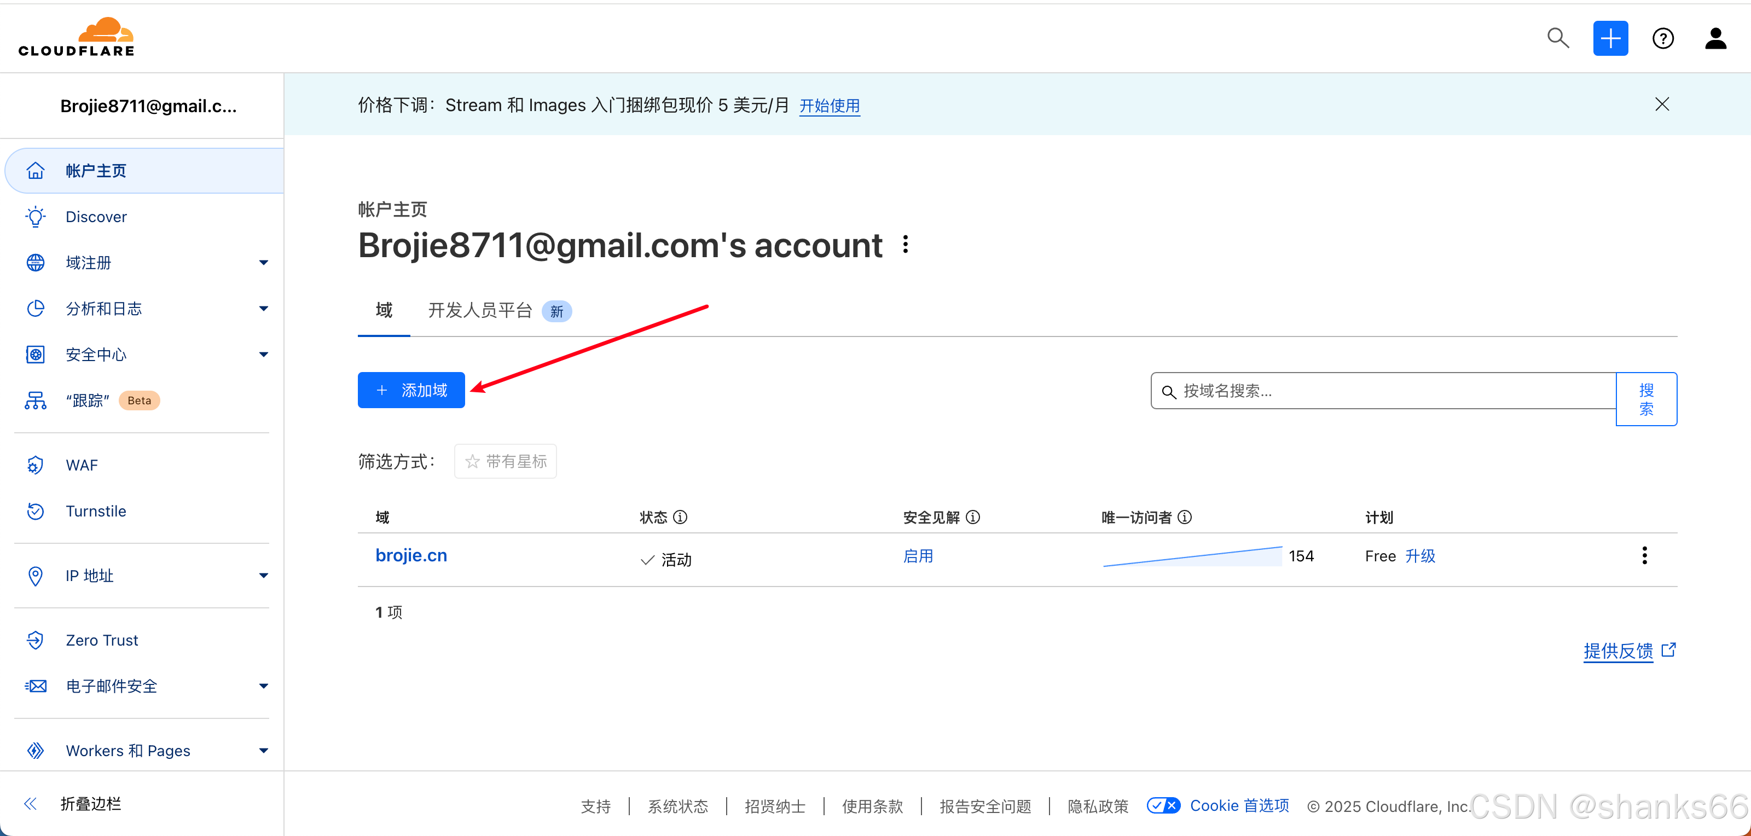Switch to the 开发人员平台 tab
Viewport: 1751px width, 836px height.
click(x=480, y=311)
